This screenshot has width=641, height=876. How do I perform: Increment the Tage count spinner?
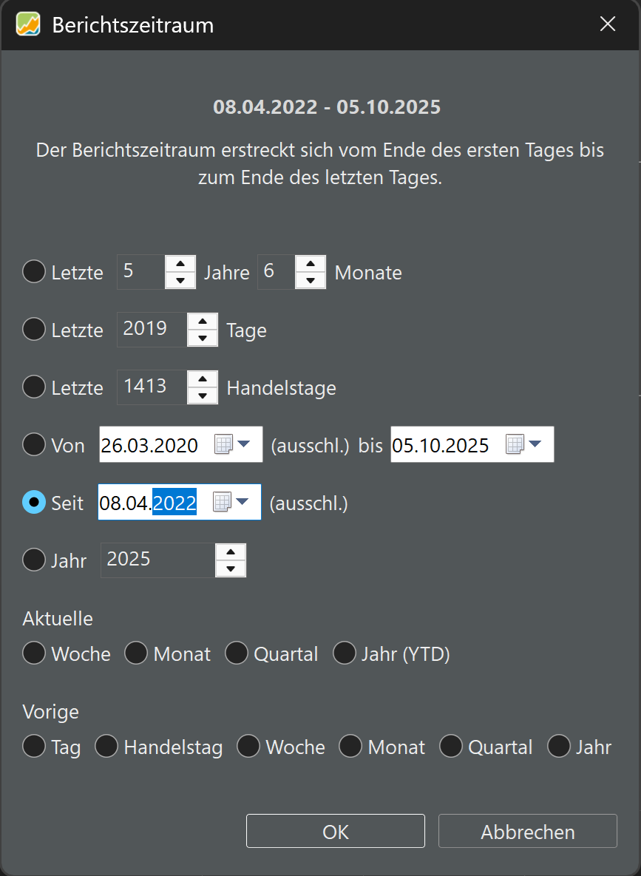click(203, 321)
